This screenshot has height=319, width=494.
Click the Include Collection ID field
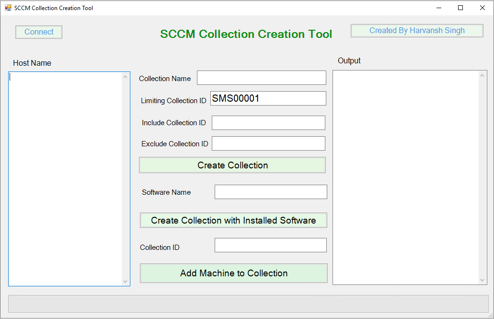coord(268,122)
